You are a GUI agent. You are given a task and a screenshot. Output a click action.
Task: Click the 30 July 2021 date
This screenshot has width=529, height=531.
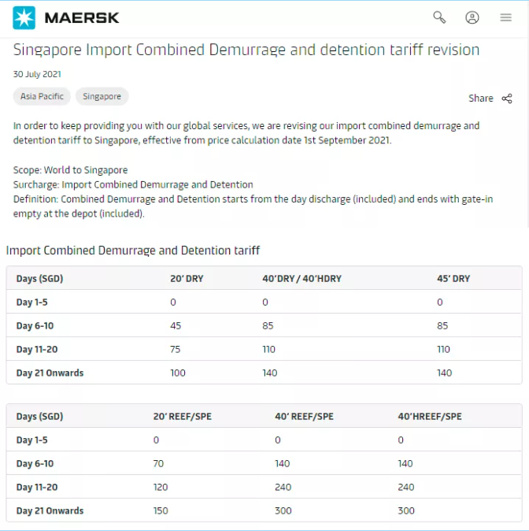click(37, 74)
